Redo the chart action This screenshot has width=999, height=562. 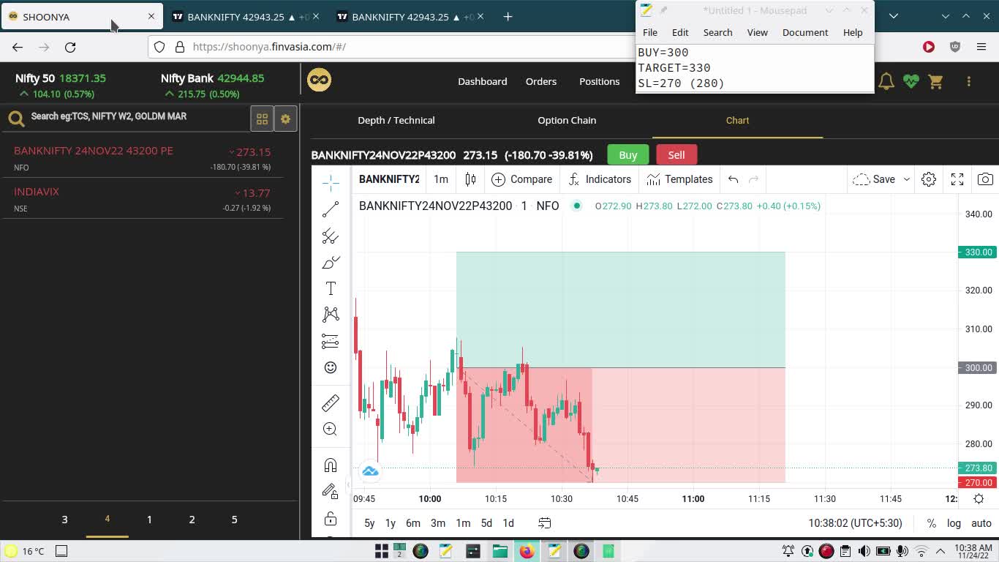tap(754, 179)
